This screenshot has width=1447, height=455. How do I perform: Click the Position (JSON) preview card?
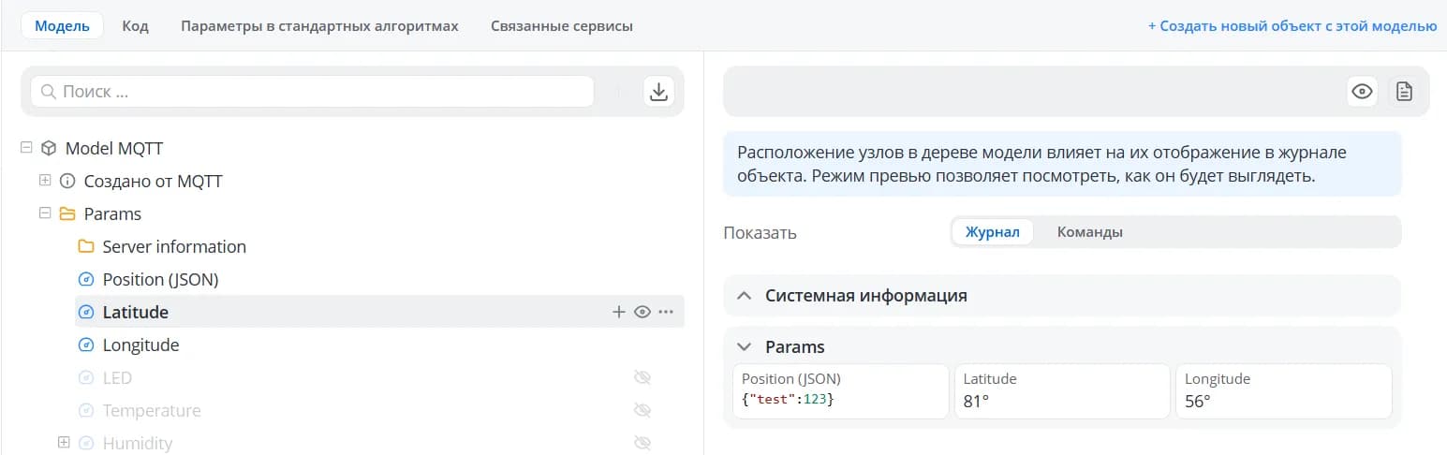click(841, 390)
